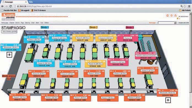Viewport: 192px width, 108px height.
Task: Select the Pressa 11 (50 ton) label
Action: click(x=134, y=98)
